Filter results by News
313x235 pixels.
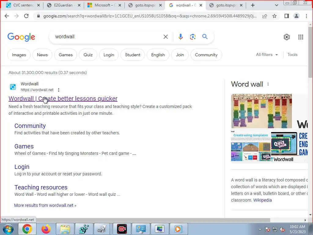coord(42,55)
